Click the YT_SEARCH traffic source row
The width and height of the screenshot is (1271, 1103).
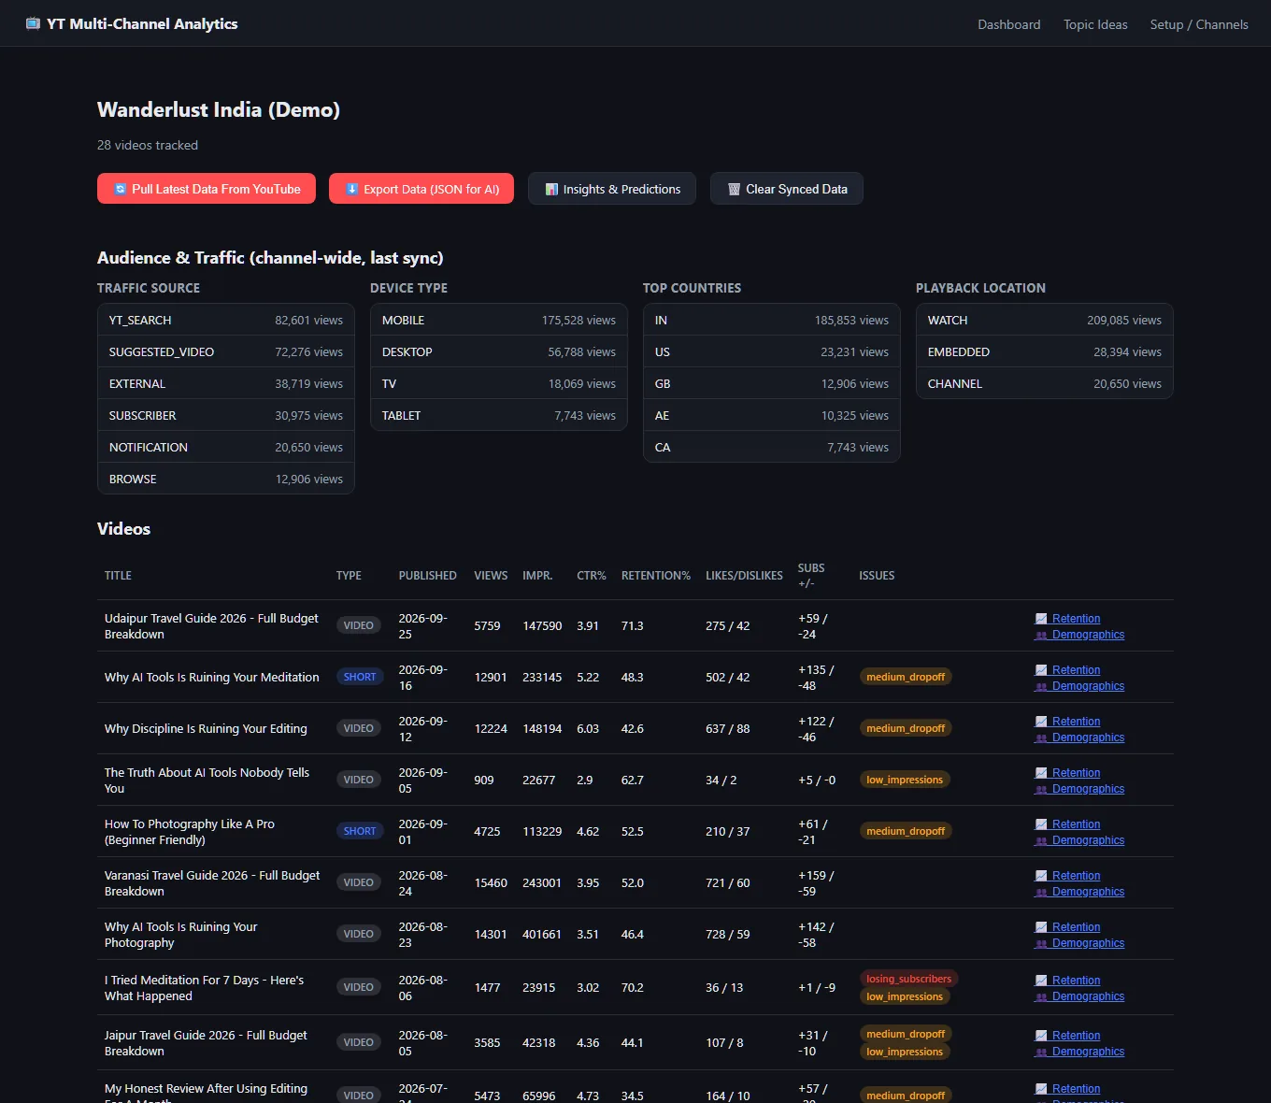tap(226, 320)
